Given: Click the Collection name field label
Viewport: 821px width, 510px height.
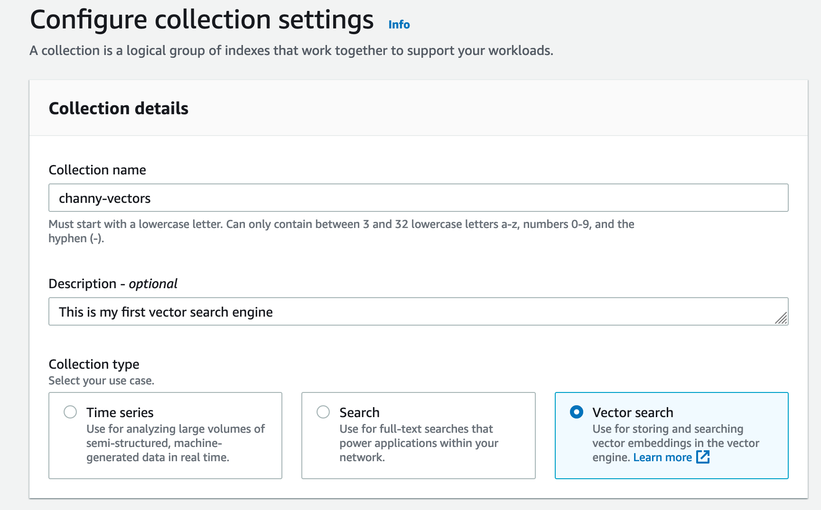Looking at the screenshot, I should point(97,170).
